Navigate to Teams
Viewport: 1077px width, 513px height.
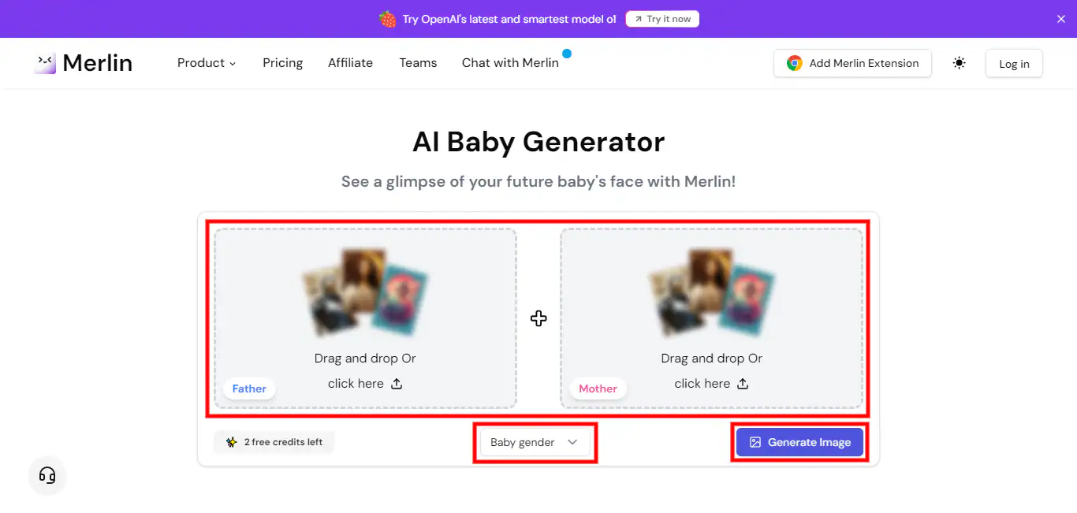(x=418, y=63)
